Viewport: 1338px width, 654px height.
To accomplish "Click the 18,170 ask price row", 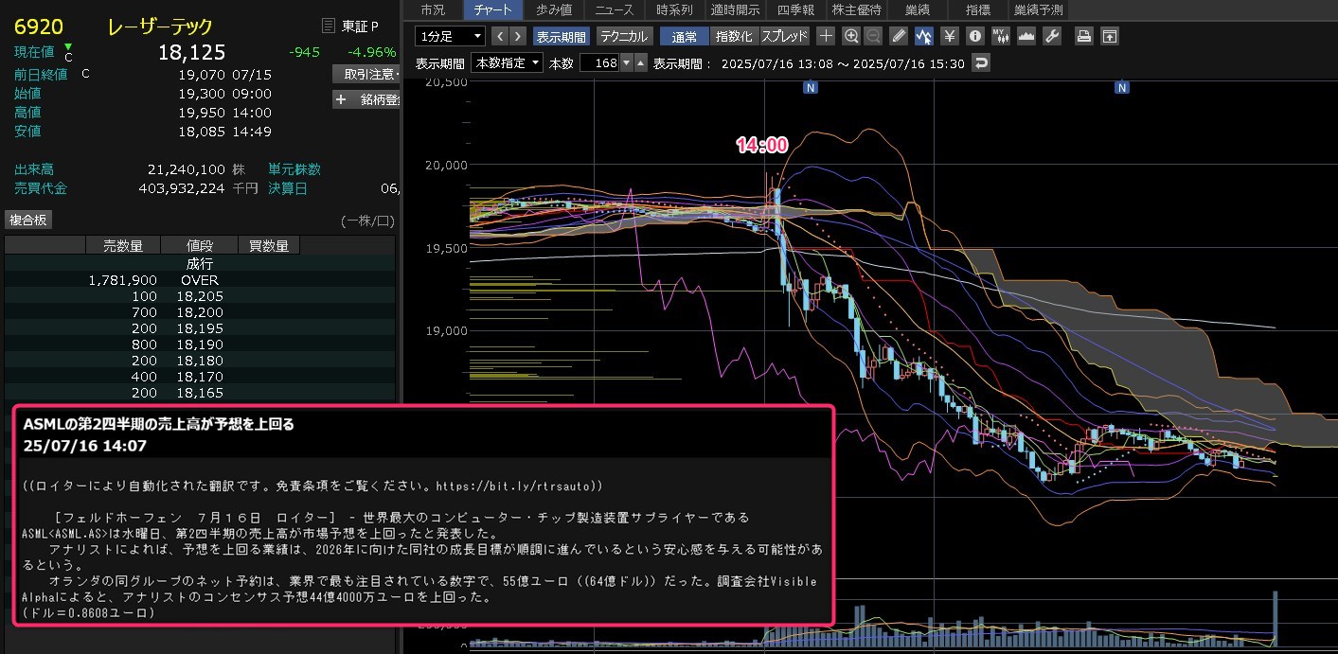I will (200, 377).
